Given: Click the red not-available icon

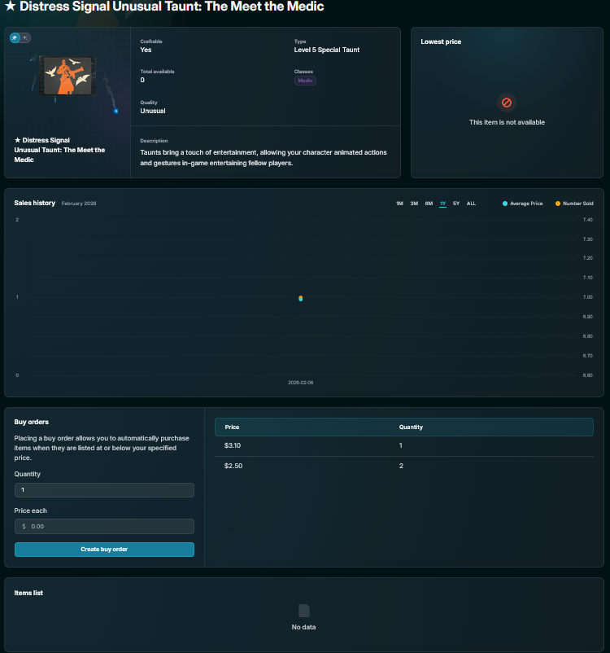Looking at the screenshot, I should [507, 103].
